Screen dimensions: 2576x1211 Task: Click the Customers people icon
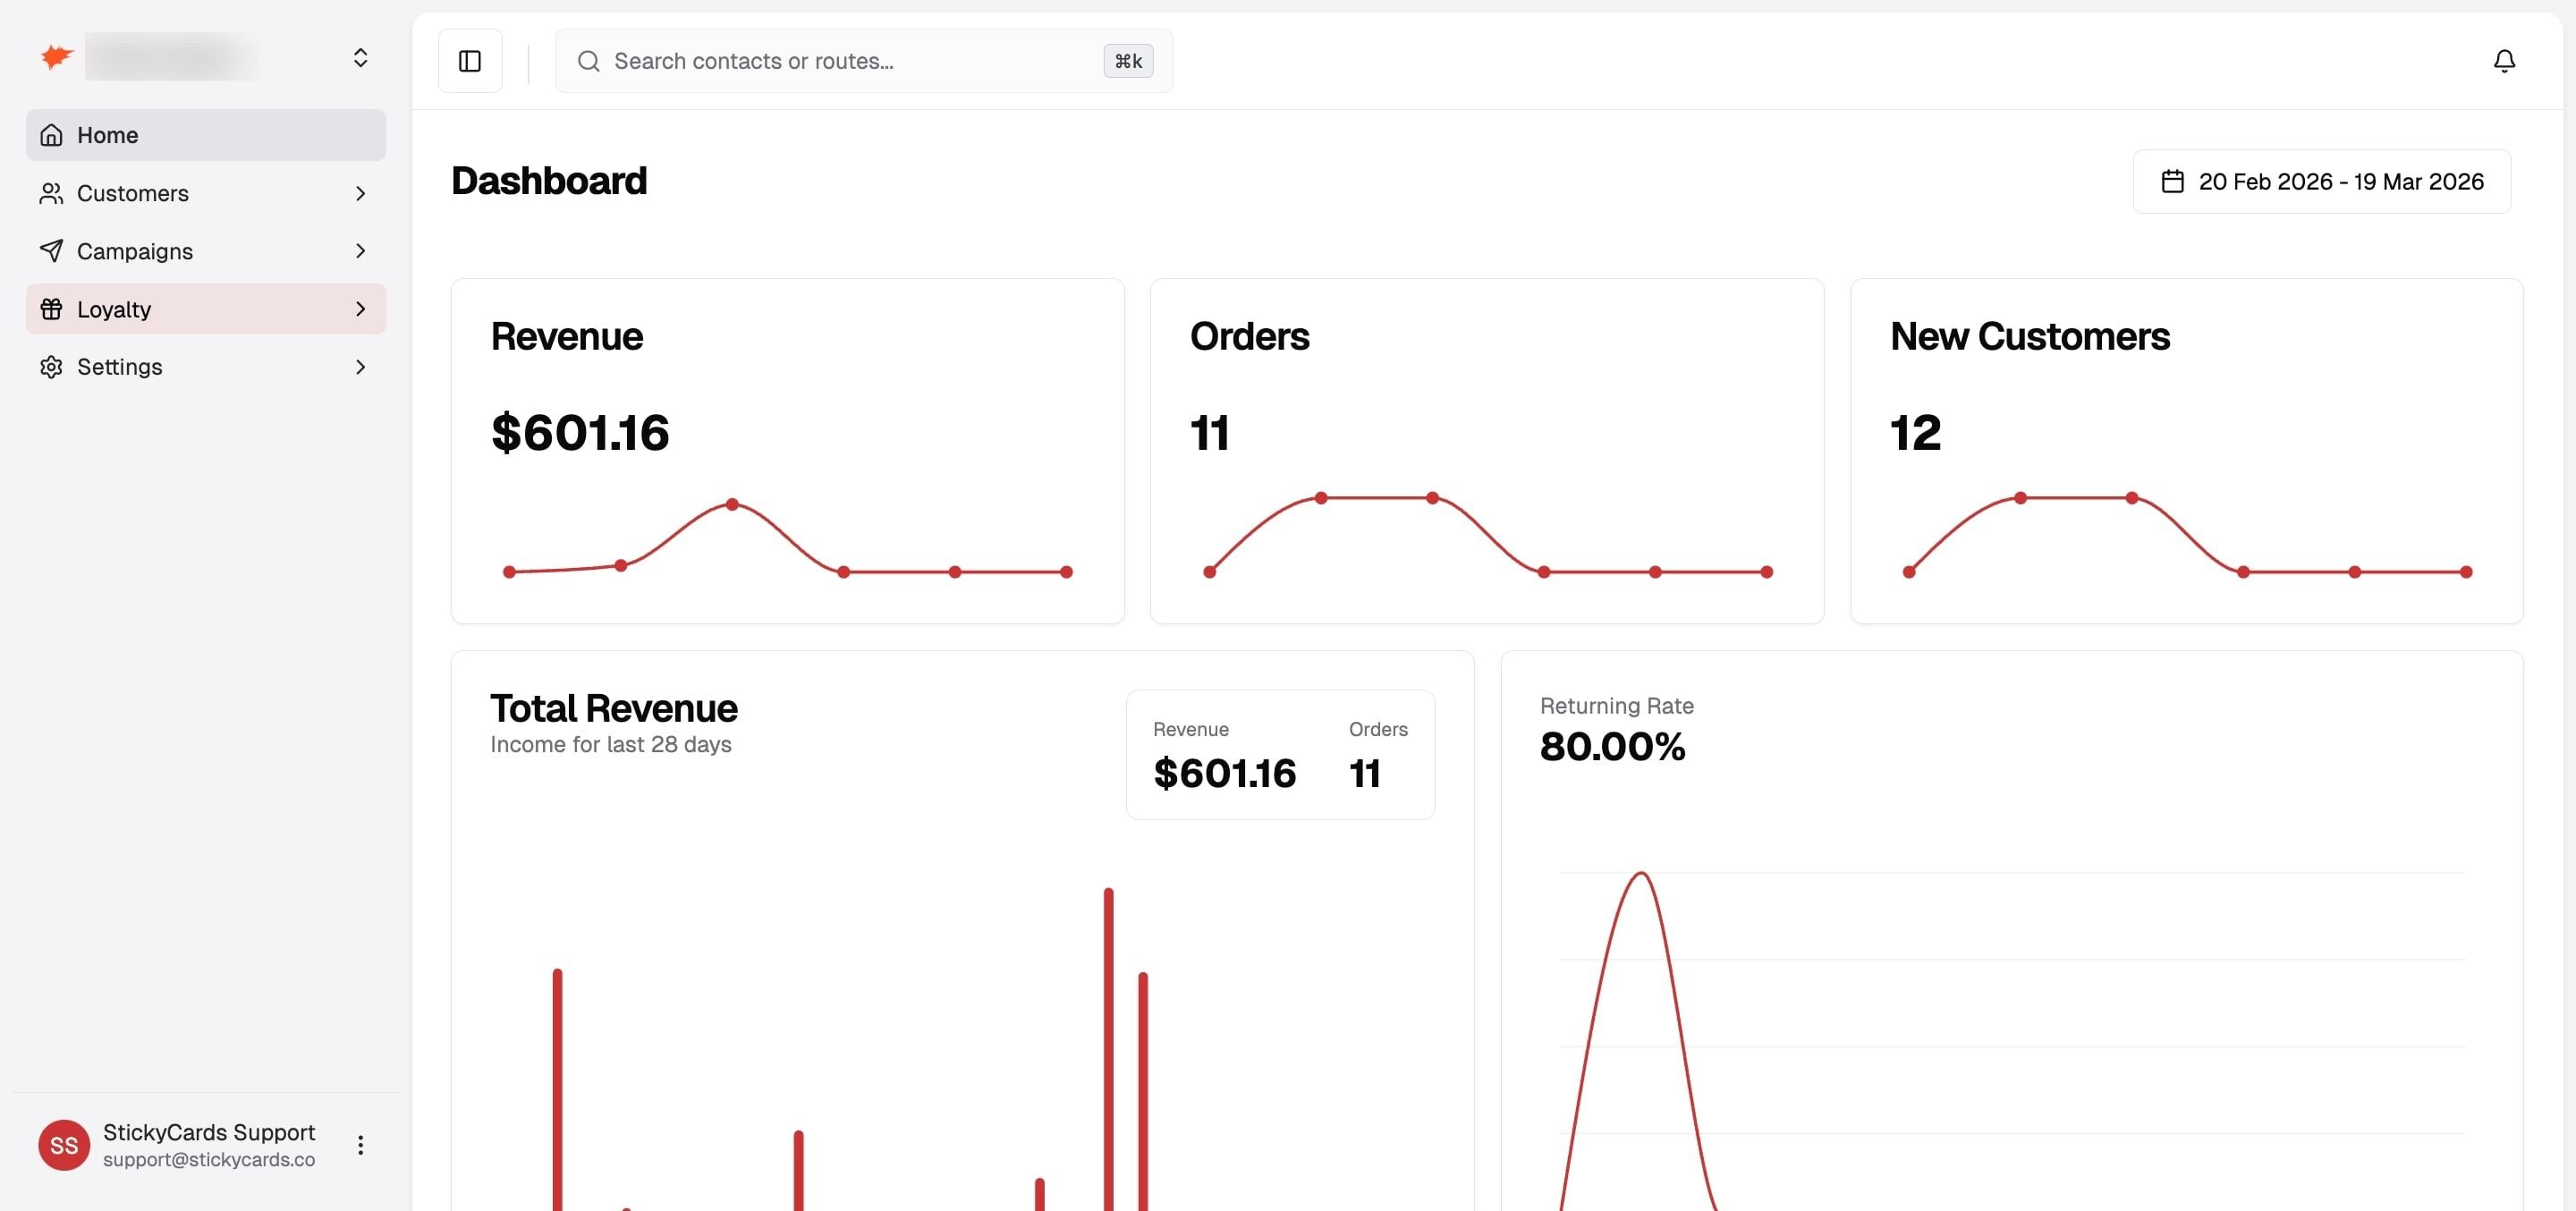[x=51, y=193]
